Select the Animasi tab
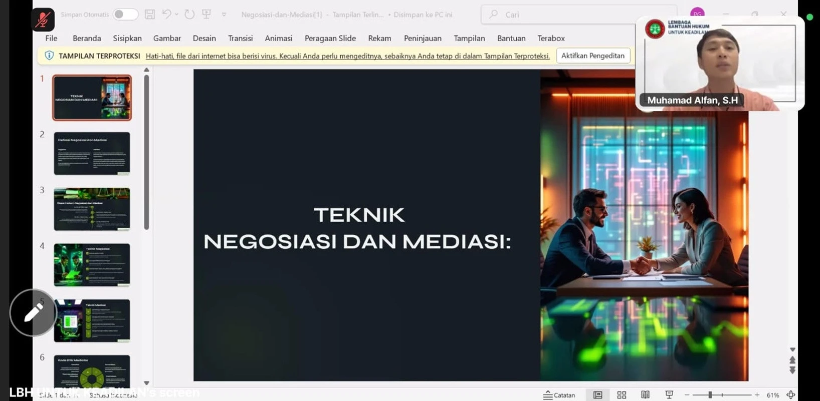Screen dimensions: 820x401 [x=278, y=38]
